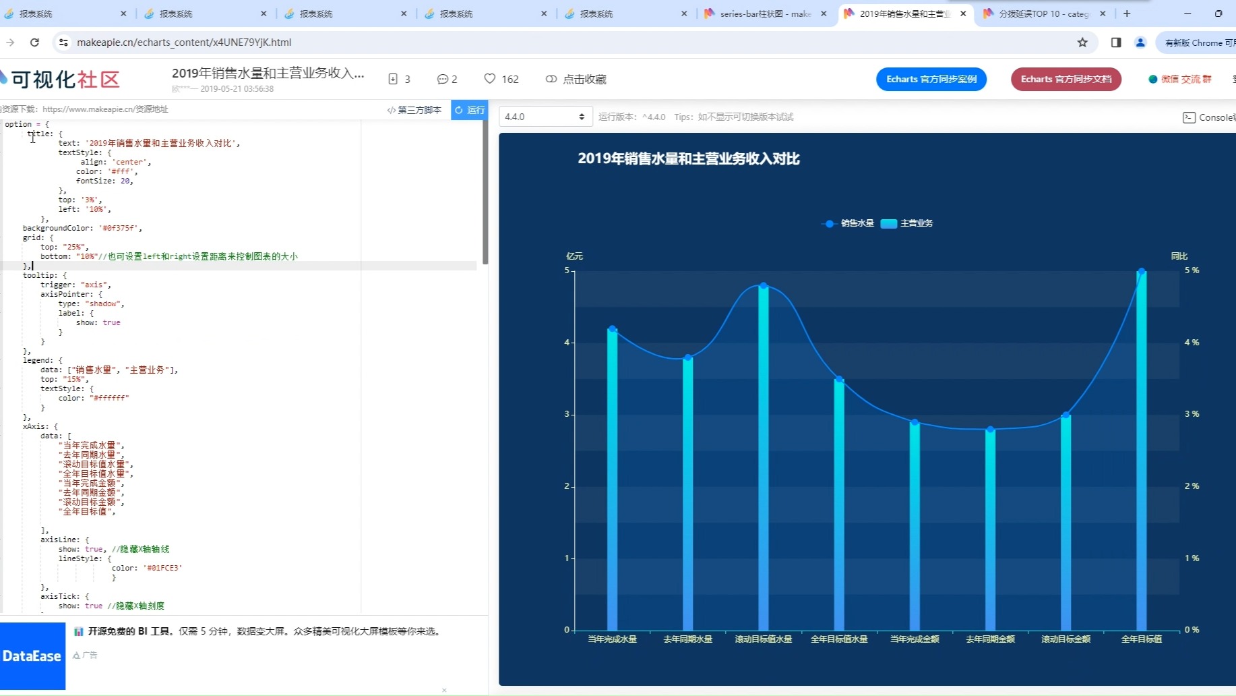Screen dimensions: 1236x696
Task: Go forward with the browser arrow
Action: (10, 42)
